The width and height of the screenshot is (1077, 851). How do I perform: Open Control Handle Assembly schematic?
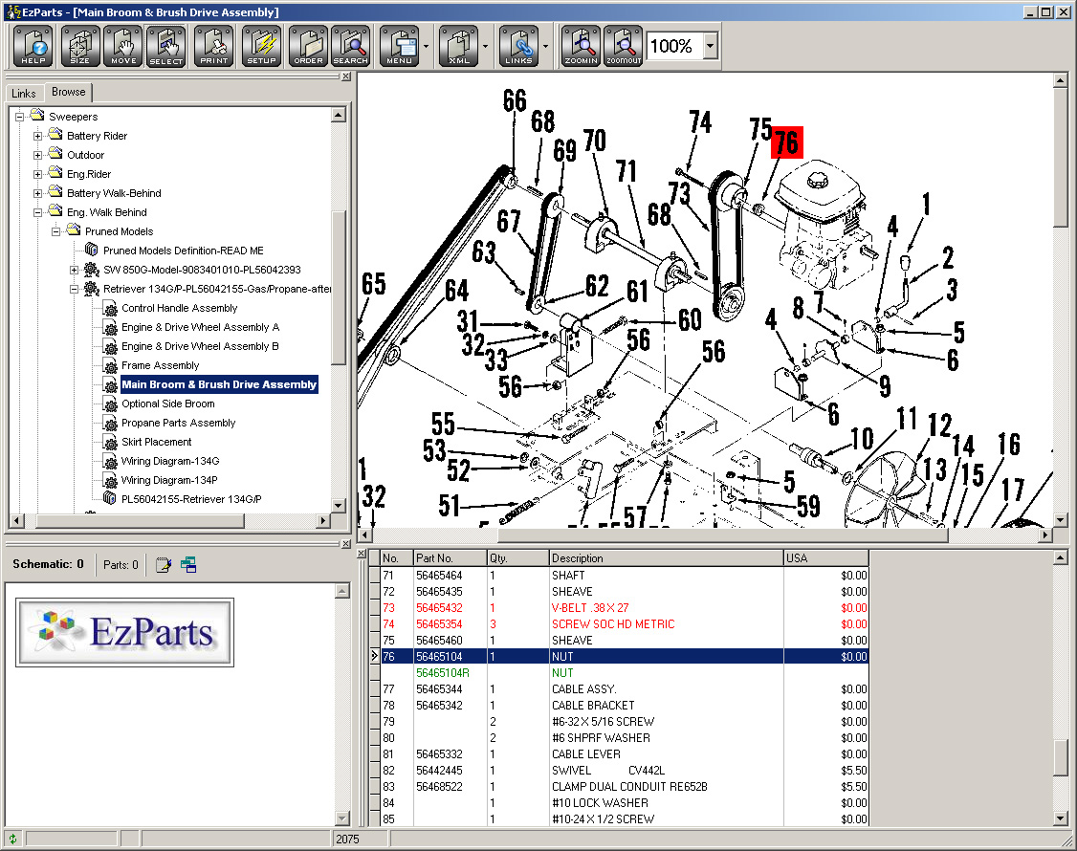(x=179, y=308)
